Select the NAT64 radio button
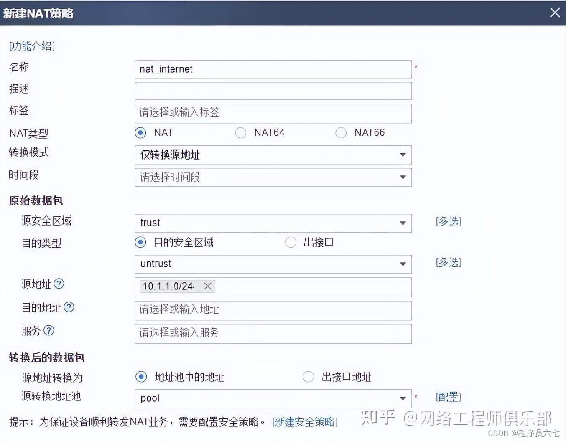 pos(241,133)
